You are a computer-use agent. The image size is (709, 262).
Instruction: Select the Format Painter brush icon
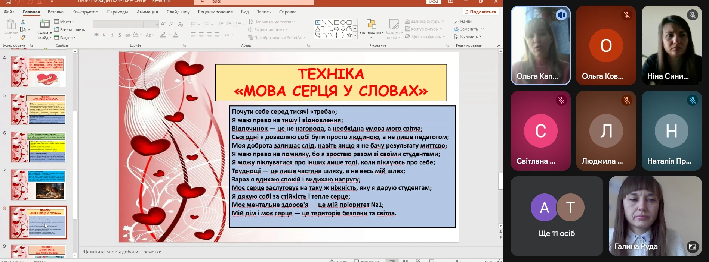[x=23, y=37]
